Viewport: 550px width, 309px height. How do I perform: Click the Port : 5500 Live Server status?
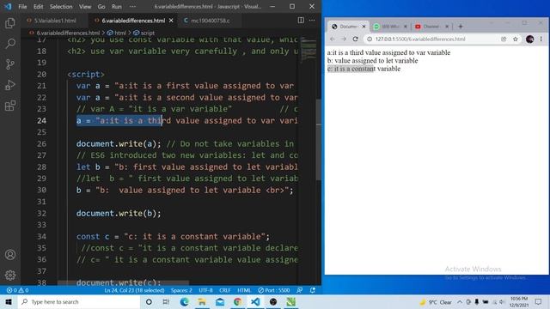(x=274, y=290)
